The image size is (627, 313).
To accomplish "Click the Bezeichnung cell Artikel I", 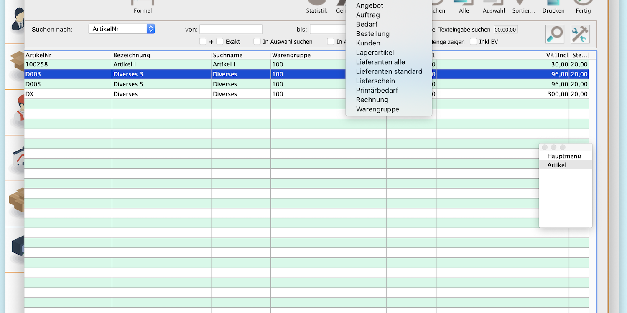I will click(162, 64).
